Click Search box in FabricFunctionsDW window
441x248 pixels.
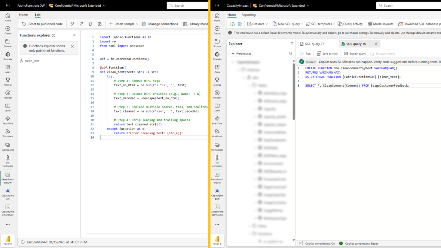188,5
